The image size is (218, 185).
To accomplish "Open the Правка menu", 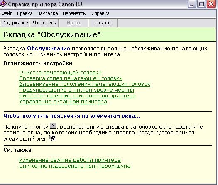I will tap(25, 13).
